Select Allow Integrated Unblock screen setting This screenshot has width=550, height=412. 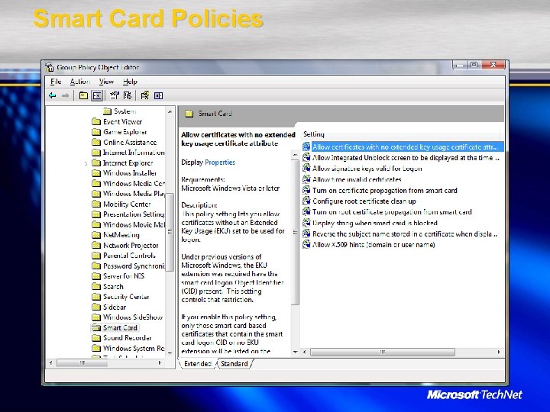pos(402,158)
